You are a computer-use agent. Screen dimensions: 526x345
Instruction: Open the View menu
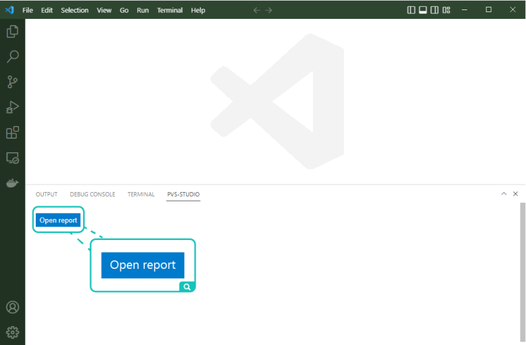(x=104, y=10)
